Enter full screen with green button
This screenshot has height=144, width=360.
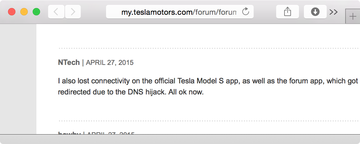point(36,12)
